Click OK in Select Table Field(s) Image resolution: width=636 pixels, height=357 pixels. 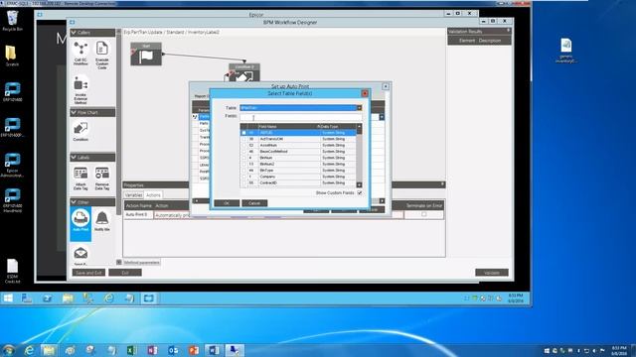(x=227, y=203)
